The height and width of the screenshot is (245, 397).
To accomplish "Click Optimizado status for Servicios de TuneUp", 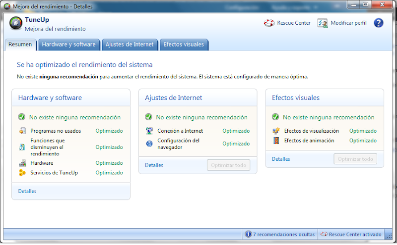I will (109, 173).
